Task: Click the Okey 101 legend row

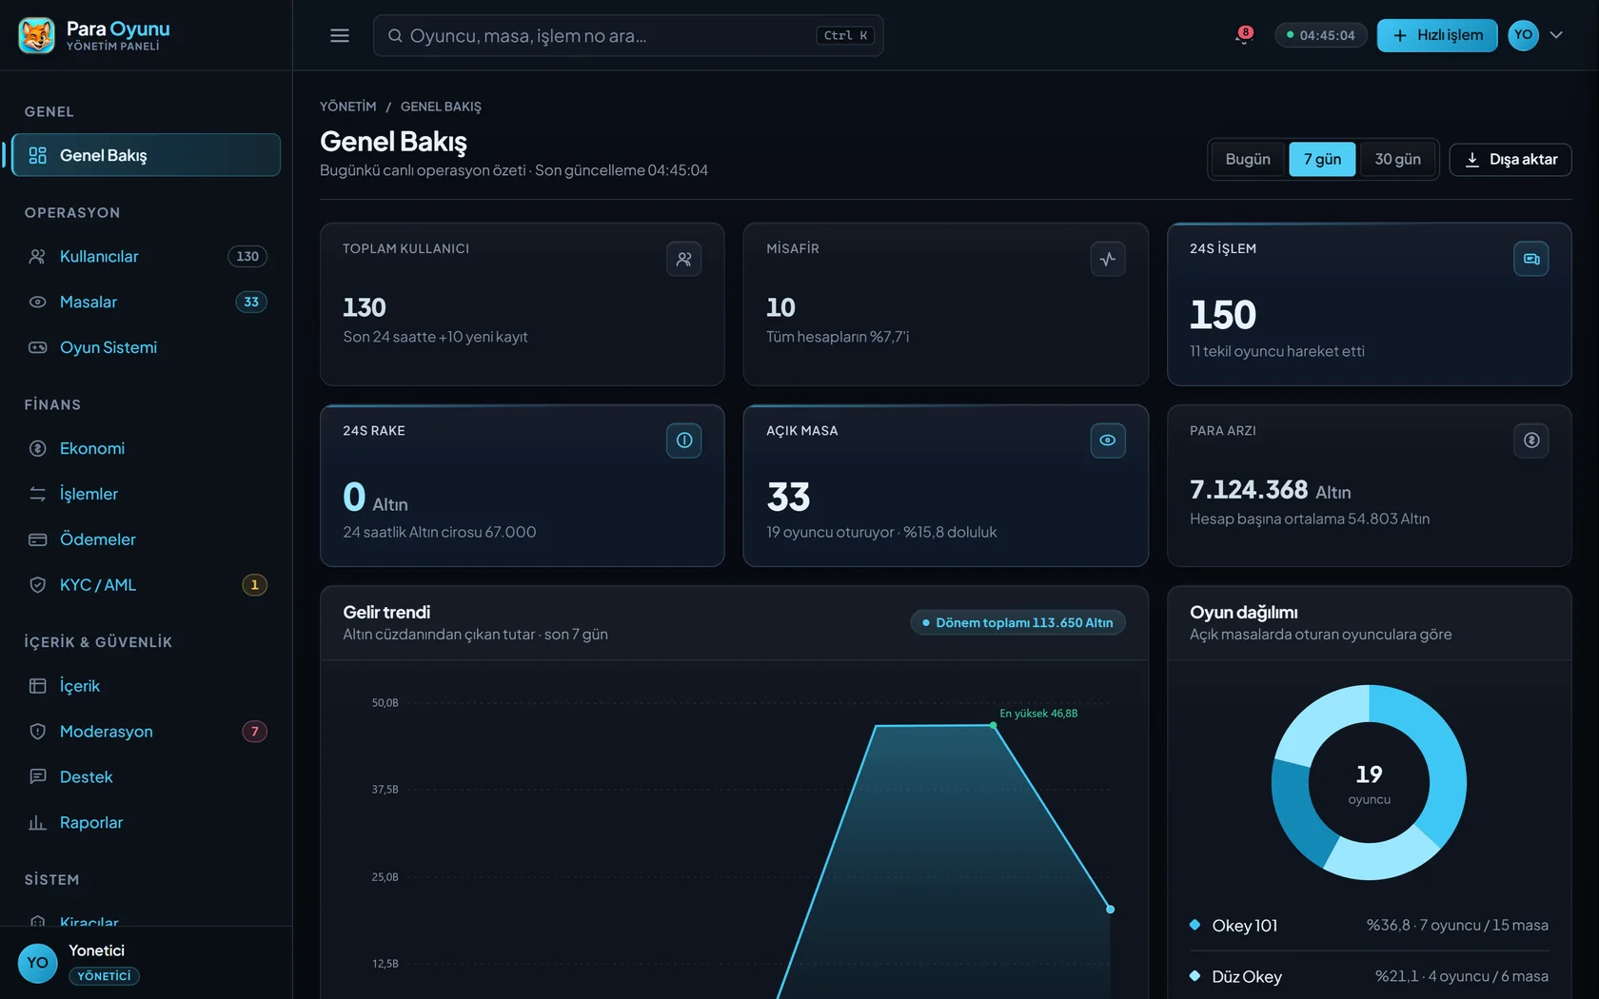Action: coord(1370,926)
